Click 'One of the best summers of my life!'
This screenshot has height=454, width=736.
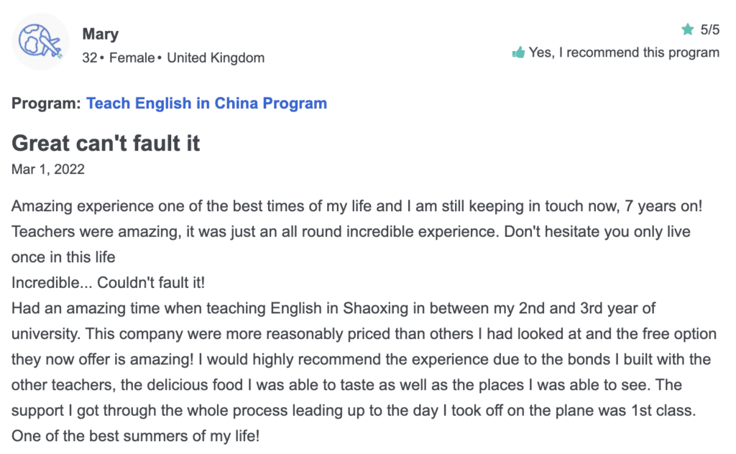pyautogui.click(x=135, y=436)
